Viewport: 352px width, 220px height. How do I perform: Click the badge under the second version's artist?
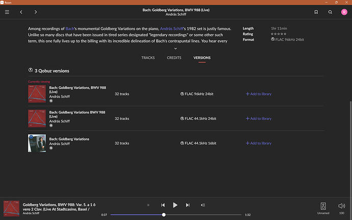point(51,126)
